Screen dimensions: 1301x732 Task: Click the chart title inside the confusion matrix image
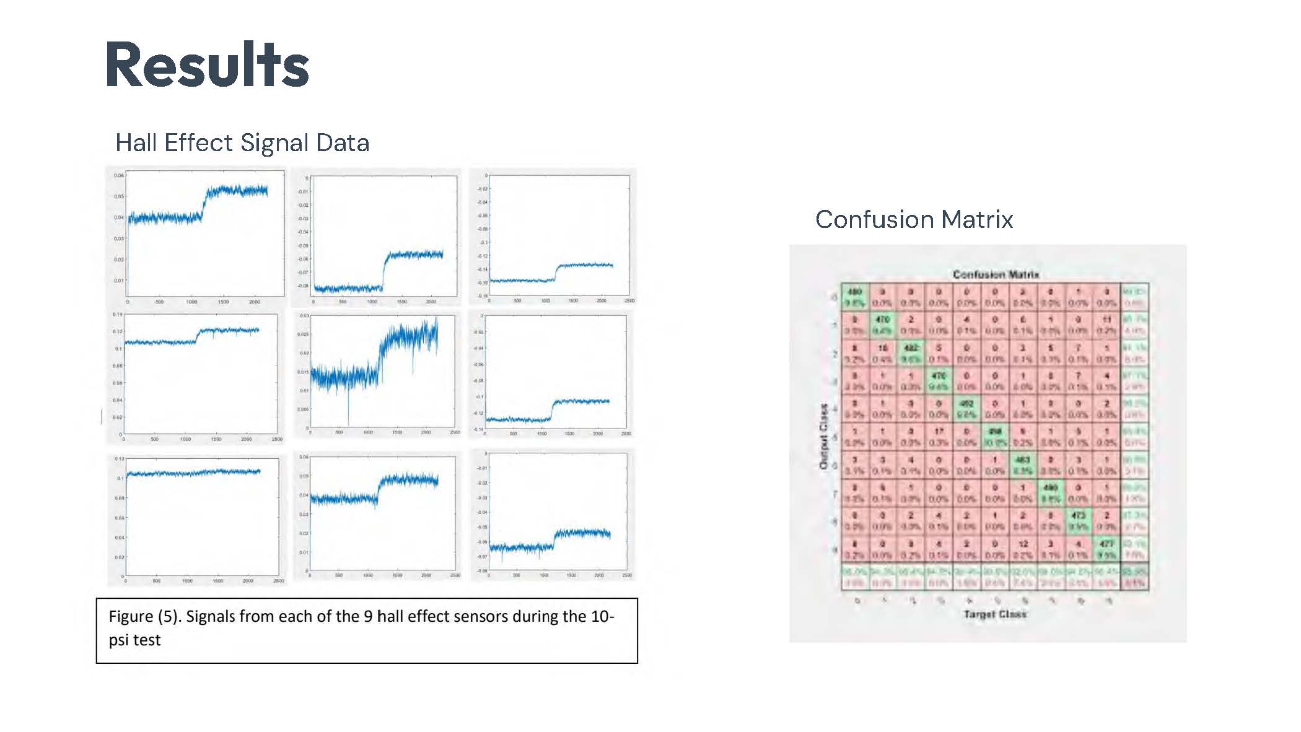[995, 274]
